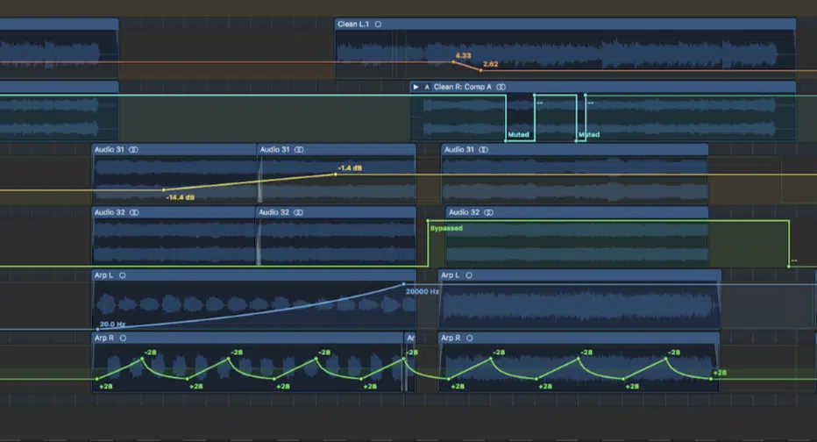Viewport: 817px width, 442px height.
Task: Select the right Arp L region name
Action: [451, 275]
